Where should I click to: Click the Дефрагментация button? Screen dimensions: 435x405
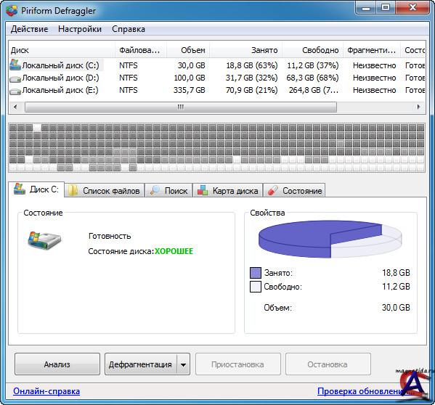tap(141, 364)
